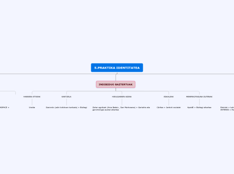Click connector line between HARRERA ETXEAK and Uralde
Image resolution: width=234 pixels, height=174 pixels.
[x=32, y=102]
